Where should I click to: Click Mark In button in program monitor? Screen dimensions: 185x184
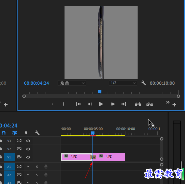coord(53,104)
